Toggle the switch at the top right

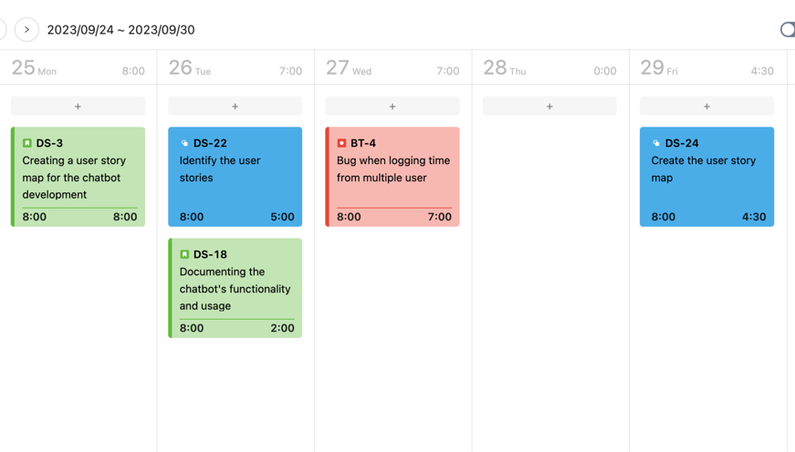tap(788, 30)
